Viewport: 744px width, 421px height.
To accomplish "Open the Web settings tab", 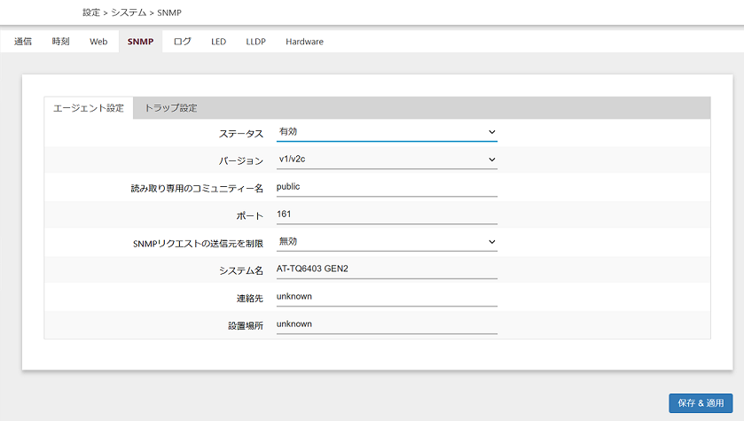I will pyautogui.click(x=98, y=42).
